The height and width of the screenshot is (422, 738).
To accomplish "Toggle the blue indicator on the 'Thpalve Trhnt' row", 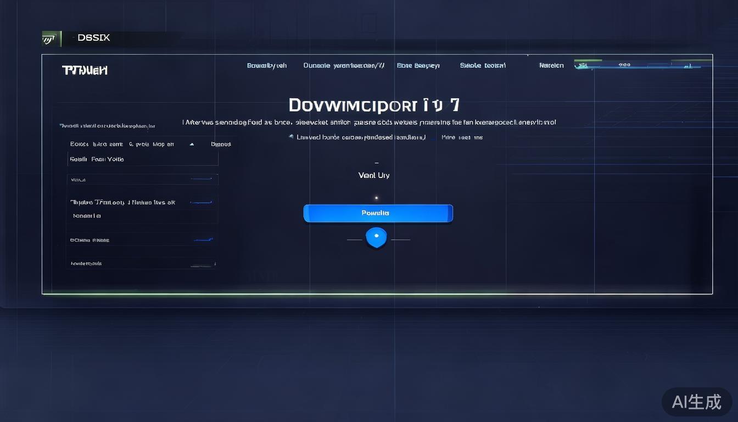I will [x=201, y=203].
